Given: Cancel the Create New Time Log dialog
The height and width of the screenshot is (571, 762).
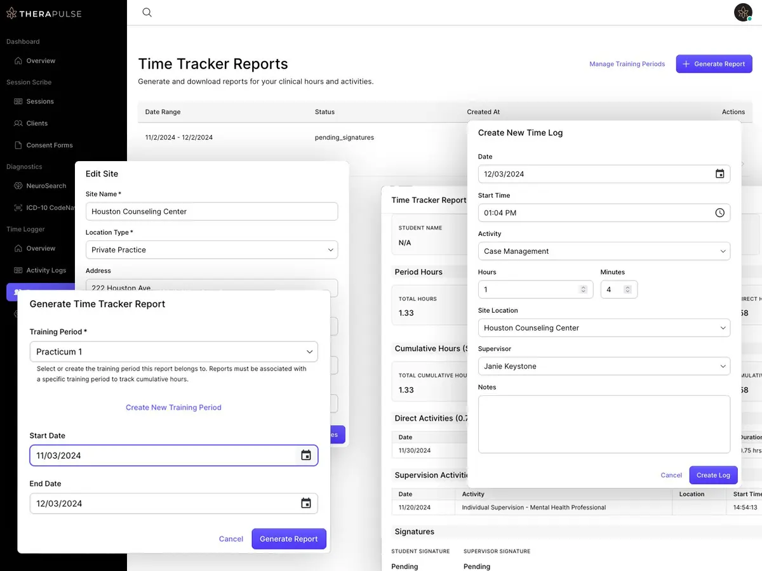Looking at the screenshot, I should point(671,475).
